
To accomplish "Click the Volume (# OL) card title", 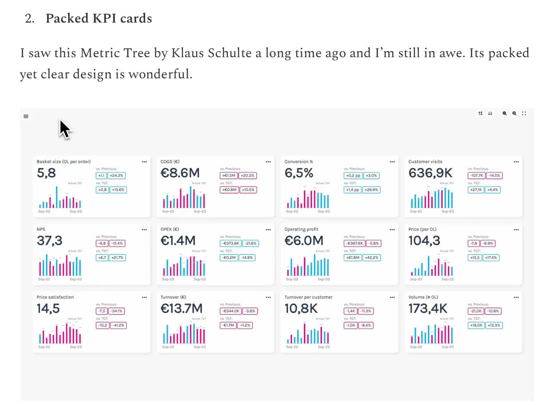I will 423,297.
